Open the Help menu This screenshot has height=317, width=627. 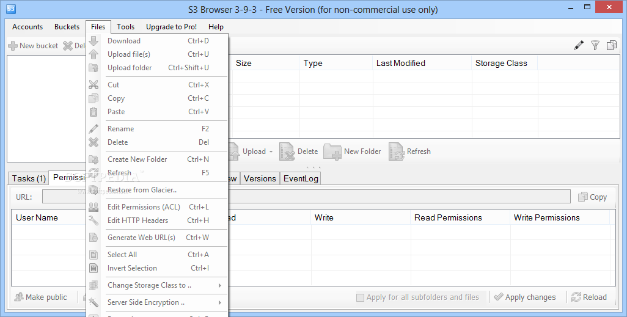(216, 27)
